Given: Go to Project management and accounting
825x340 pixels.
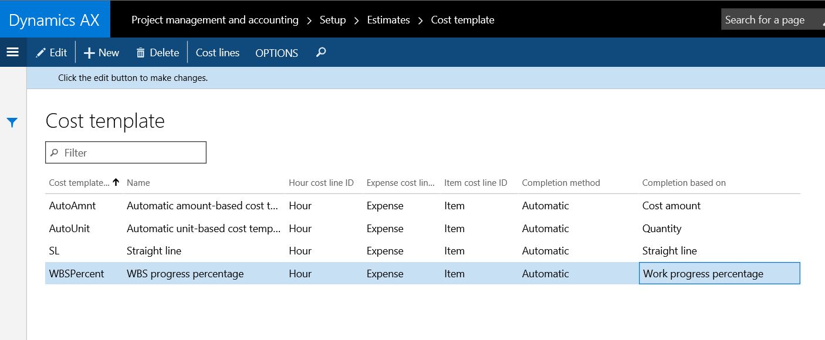Looking at the screenshot, I should 215,19.
